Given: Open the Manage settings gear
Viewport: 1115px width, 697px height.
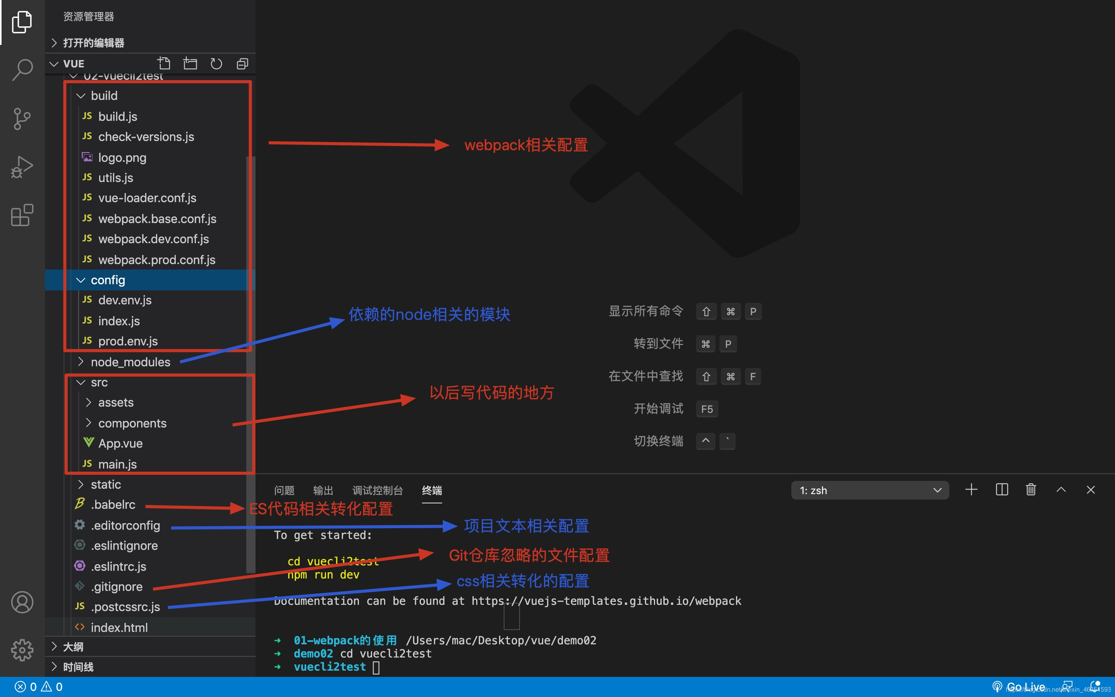Looking at the screenshot, I should point(22,650).
